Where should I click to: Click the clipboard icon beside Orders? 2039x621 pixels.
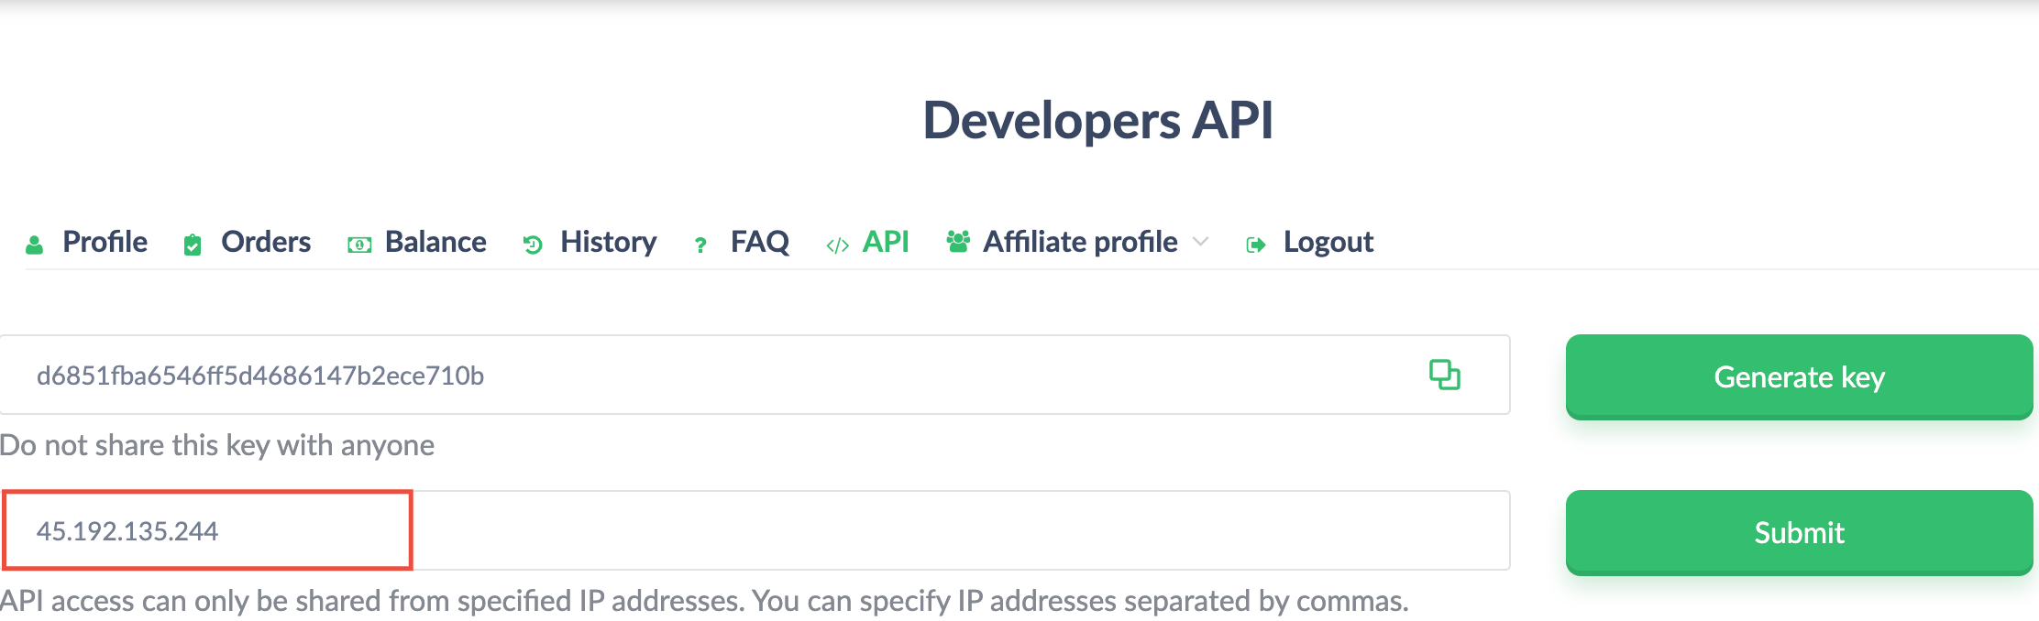193,245
